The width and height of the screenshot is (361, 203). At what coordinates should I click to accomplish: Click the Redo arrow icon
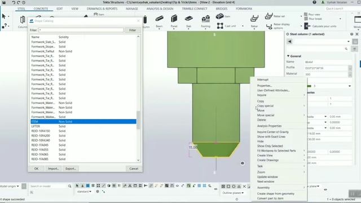[19, 2]
